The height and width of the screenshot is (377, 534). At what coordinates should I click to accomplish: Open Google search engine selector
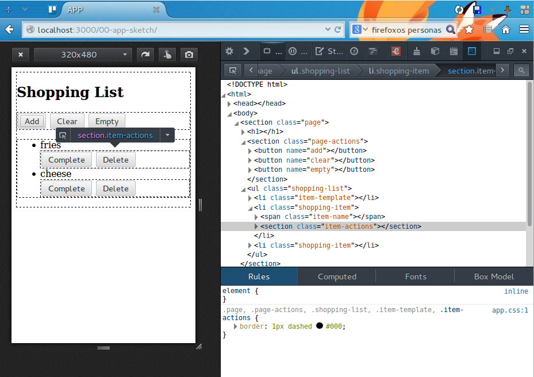click(x=360, y=30)
